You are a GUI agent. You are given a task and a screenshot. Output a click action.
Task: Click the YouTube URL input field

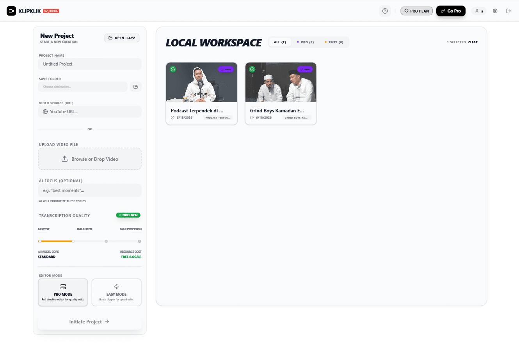[x=90, y=112]
